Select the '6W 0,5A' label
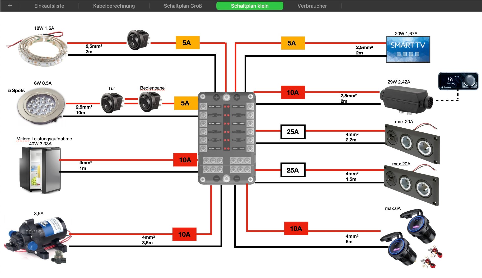Viewport: 482px width, 278px height. 43,83
